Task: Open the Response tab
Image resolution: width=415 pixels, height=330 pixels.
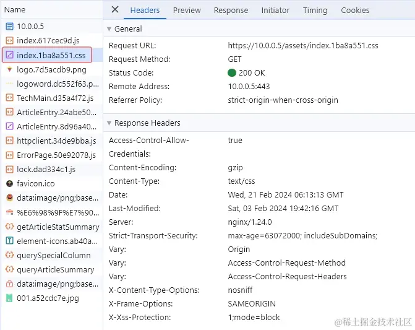Action: pyautogui.click(x=231, y=10)
